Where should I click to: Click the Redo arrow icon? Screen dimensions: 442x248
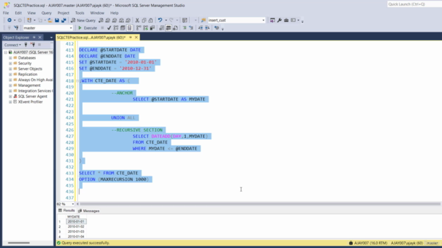point(171,20)
